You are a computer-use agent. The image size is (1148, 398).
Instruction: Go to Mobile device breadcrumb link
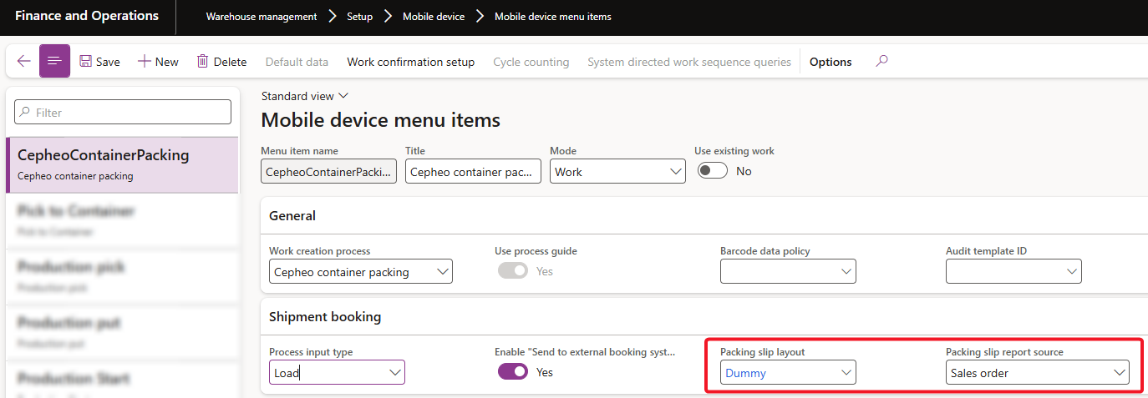(x=434, y=17)
